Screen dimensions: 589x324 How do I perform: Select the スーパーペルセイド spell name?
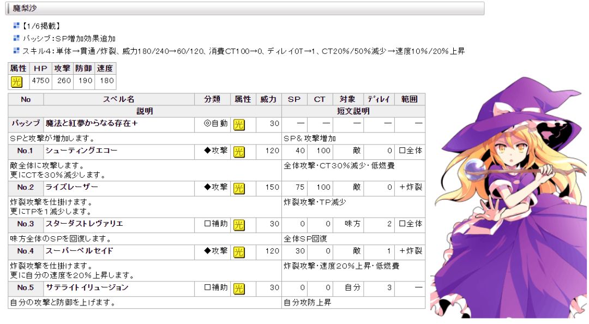coord(79,251)
